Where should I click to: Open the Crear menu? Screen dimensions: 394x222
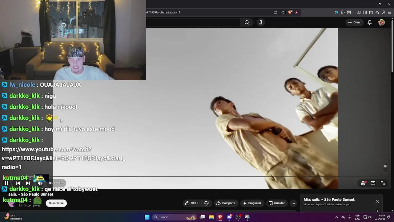coord(354,22)
